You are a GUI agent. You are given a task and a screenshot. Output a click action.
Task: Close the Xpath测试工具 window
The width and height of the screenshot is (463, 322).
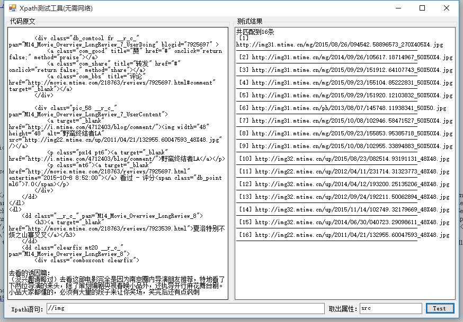pyautogui.click(x=447, y=8)
